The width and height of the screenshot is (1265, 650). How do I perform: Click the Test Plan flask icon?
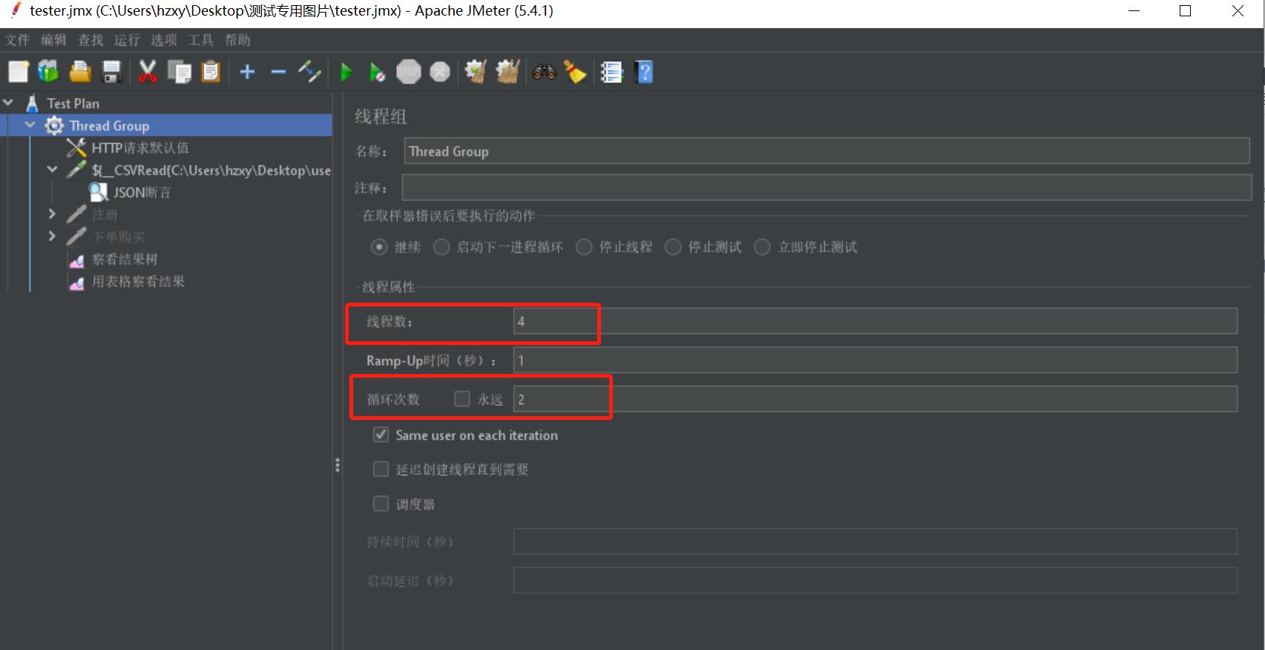[x=32, y=103]
